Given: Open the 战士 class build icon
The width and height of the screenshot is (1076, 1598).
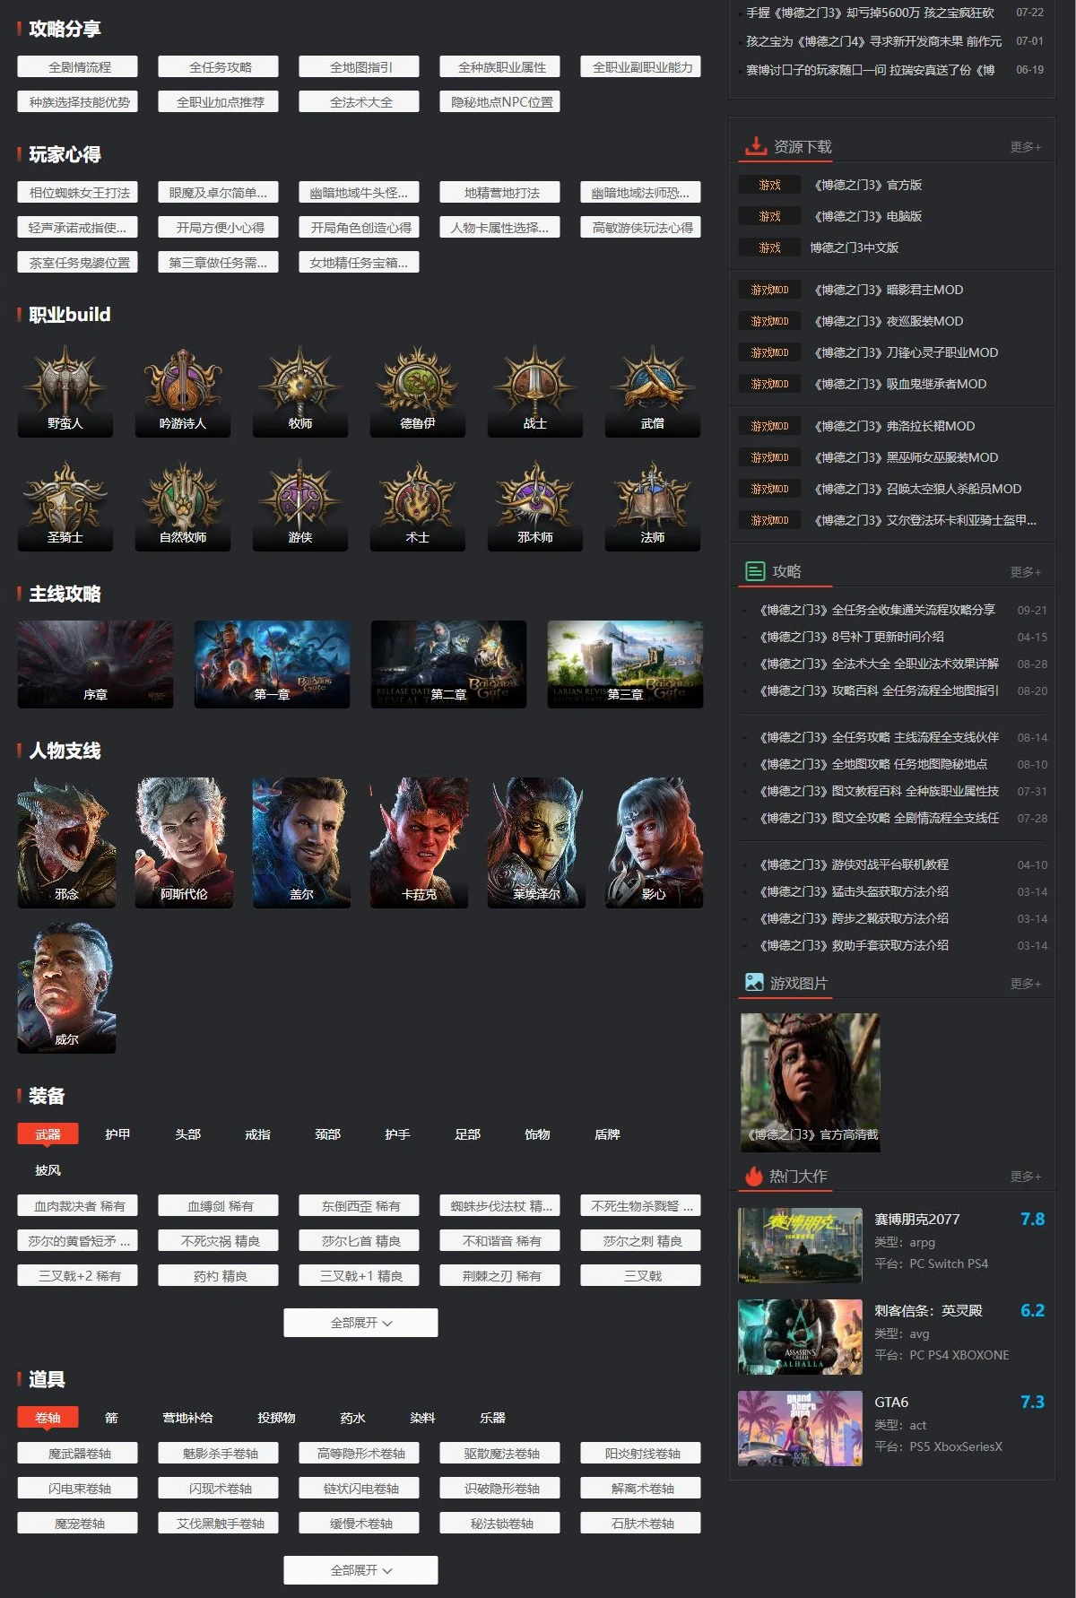Looking at the screenshot, I should click(535, 391).
